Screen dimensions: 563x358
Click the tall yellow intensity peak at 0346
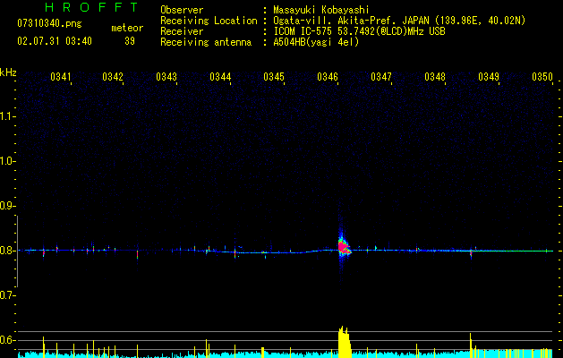(344, 342)
